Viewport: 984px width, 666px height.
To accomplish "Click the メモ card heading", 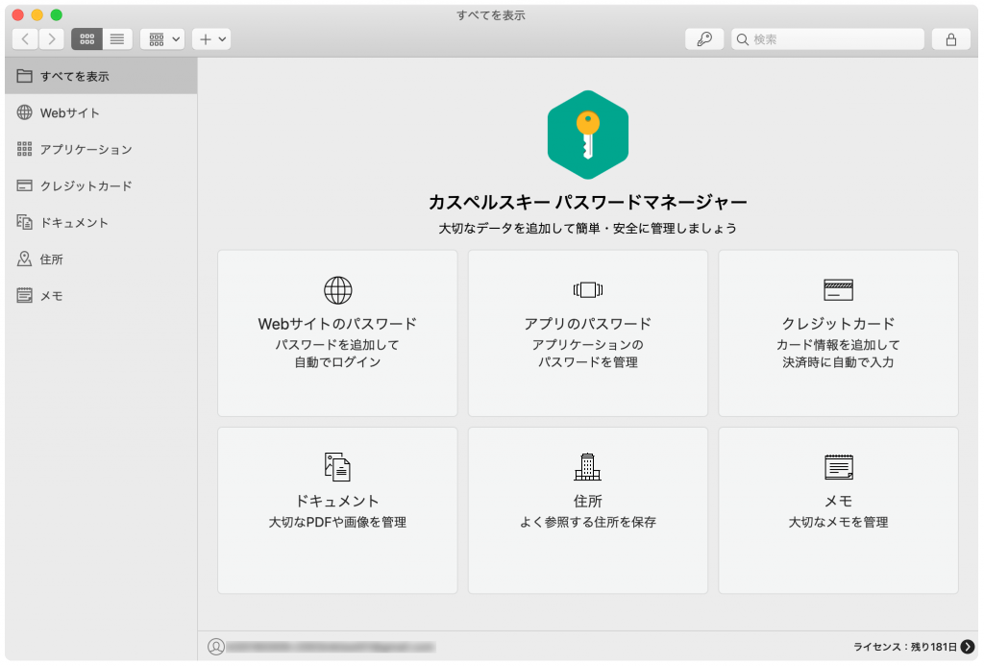I will pos(838,501).
